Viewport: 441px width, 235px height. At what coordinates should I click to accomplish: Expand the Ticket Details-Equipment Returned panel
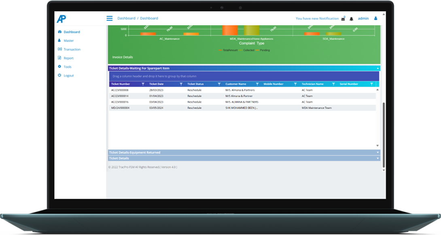(x=378, y=153)
